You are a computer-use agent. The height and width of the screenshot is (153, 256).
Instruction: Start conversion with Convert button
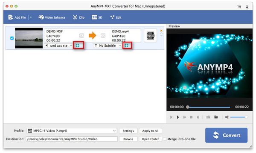pos(226,135)
